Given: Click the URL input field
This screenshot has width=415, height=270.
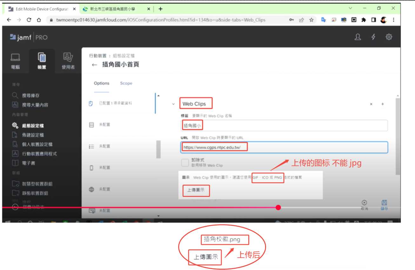Looking at the screenshot, I should pyautogui.click(x=284, y=147).
